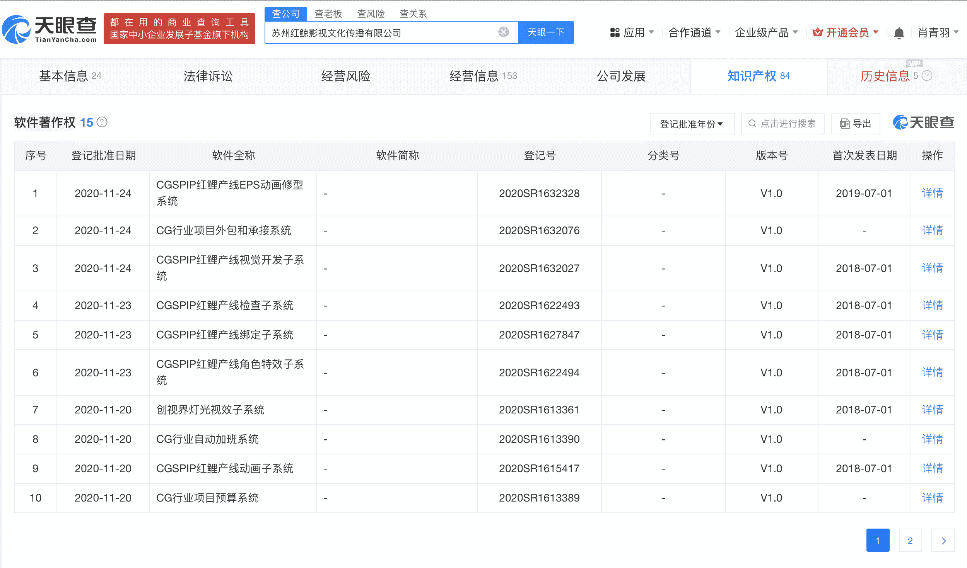
Task: Click the apps grid icon next to 应用
Action: [x=615, y=32]
